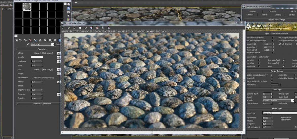Enable the smooth checkbox
297x139 pixels.
32,86
